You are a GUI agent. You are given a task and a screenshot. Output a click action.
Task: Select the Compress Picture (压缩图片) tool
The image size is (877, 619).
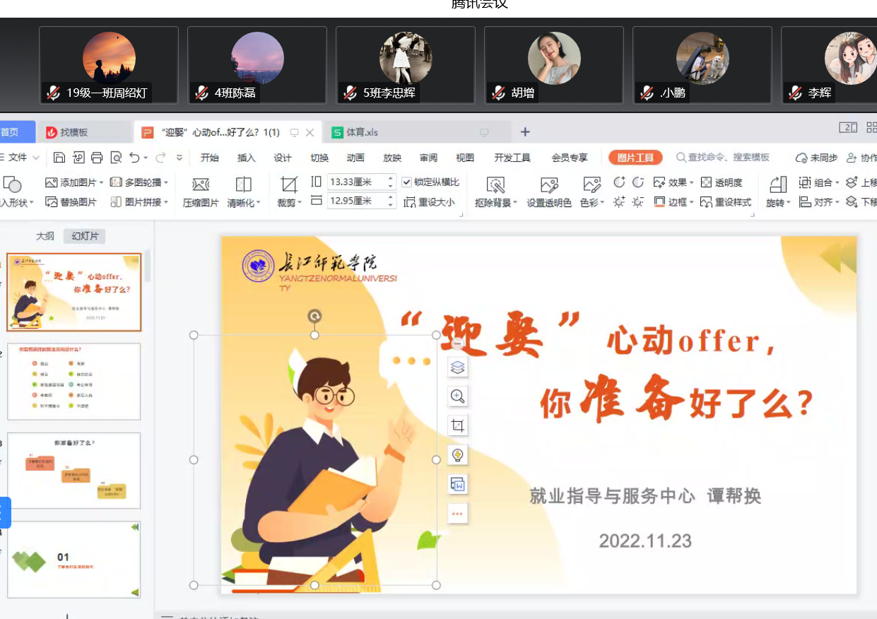(x=201, y=192)
